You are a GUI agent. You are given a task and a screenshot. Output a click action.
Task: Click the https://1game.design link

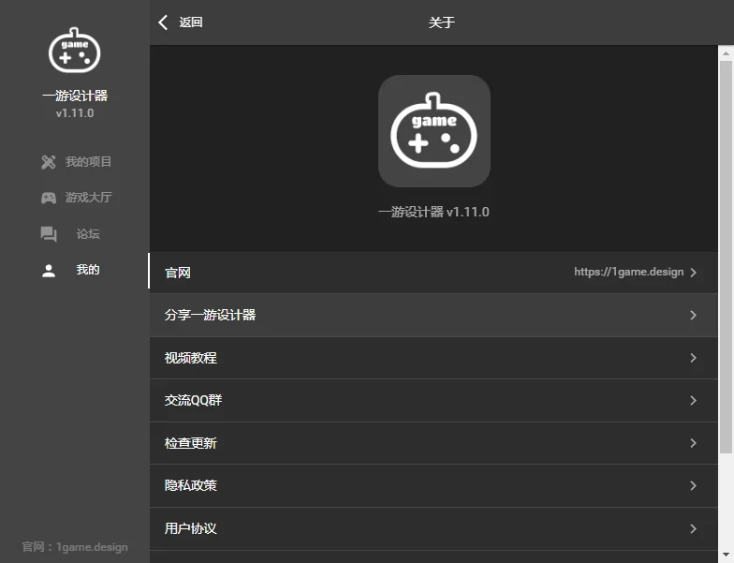point(629,272)
